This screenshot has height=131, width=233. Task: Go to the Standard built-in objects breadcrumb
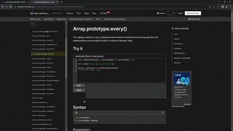(x=81, y=19)
